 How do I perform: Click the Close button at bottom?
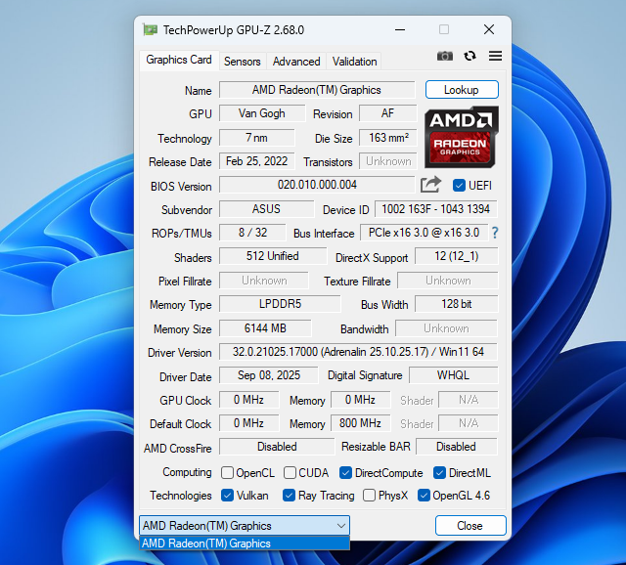pyautogui.click(x=469, y=526)
